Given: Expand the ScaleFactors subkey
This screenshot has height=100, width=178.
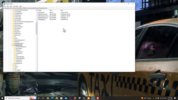Looking at the screenshot, I should pyautogui.click(x=13, y=60).
